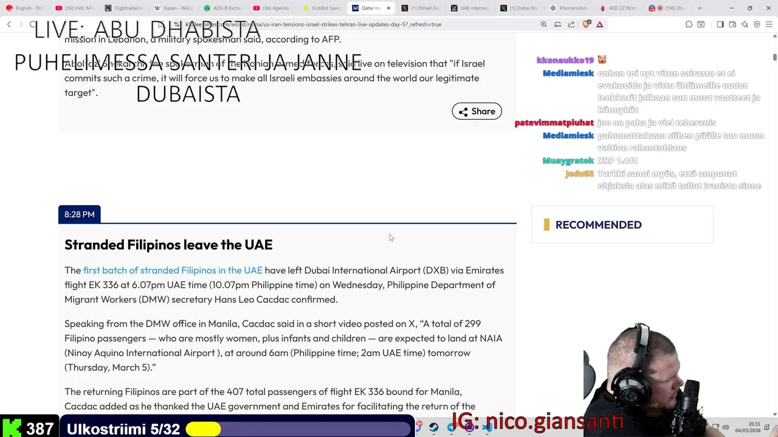Go back to the previous page
This screenshot has width=778, height=437.
coord(9,24)
